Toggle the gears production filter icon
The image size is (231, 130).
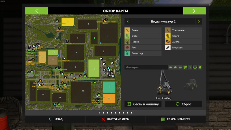(x=185, y=67)
